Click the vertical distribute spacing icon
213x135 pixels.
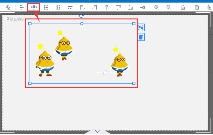click(22, 7)
